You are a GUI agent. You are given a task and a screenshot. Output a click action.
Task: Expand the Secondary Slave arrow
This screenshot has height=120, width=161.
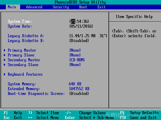[x=5, y=65]
